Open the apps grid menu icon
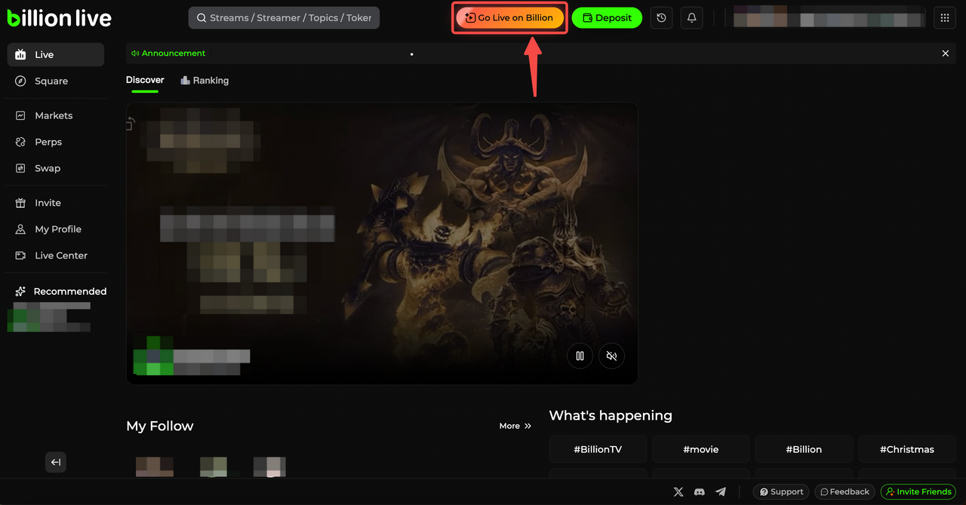Viewport: 966px width, 505px height. point(945,18)
